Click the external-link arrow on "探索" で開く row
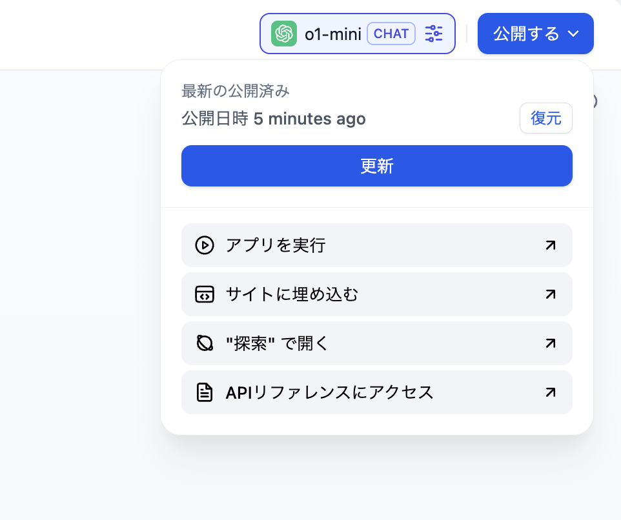This screenshot has width=621, height=520. pyautogui.click(x=550, y=343)
